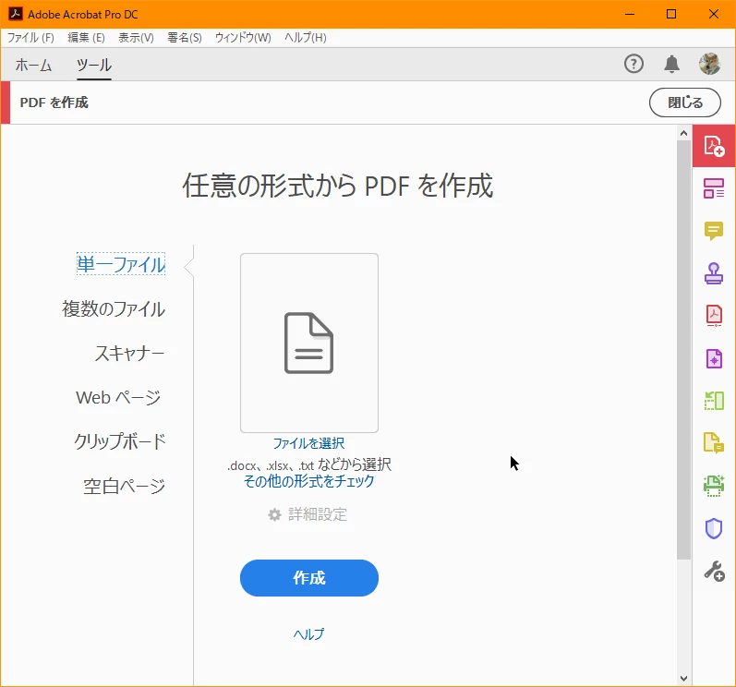Click the file drop zone document thumbnail

pos(309,343)
